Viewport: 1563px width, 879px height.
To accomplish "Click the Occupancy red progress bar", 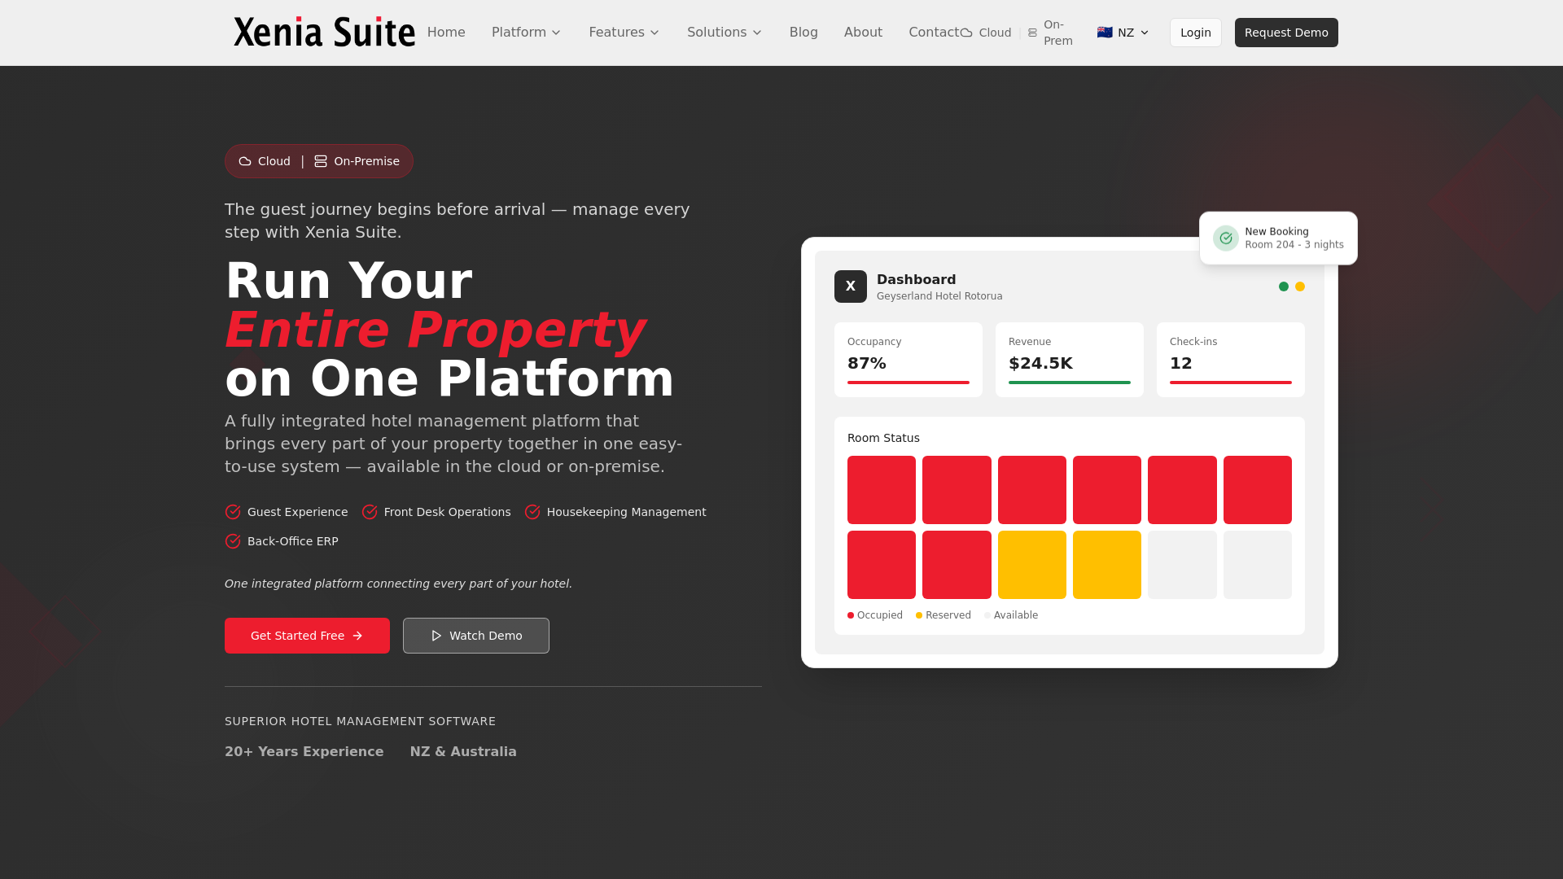I will (x=908, y=383).
